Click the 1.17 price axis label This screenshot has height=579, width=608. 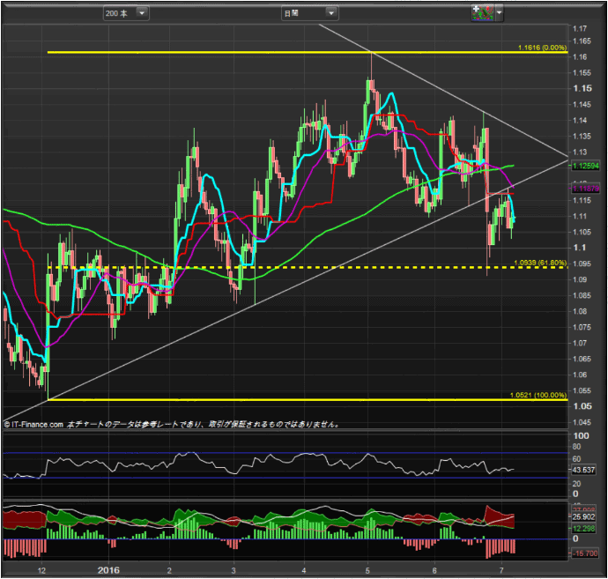point(580,29)
